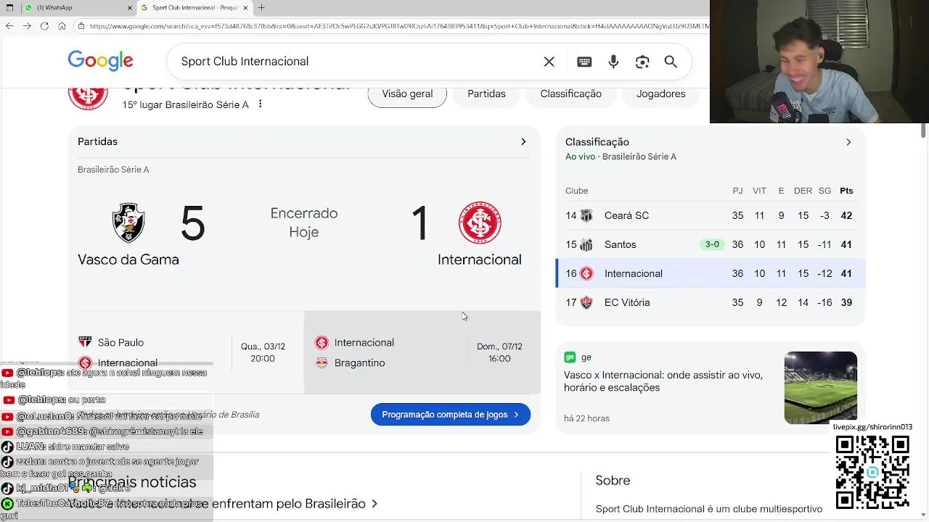
Task: Click the Santos club crest
Action: tap(586, 244)
